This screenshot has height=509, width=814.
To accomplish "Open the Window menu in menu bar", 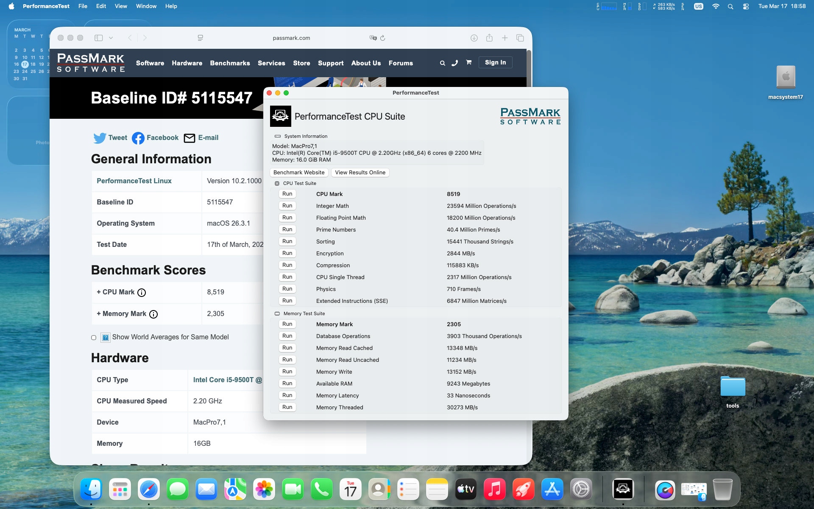I will (146, 6).
